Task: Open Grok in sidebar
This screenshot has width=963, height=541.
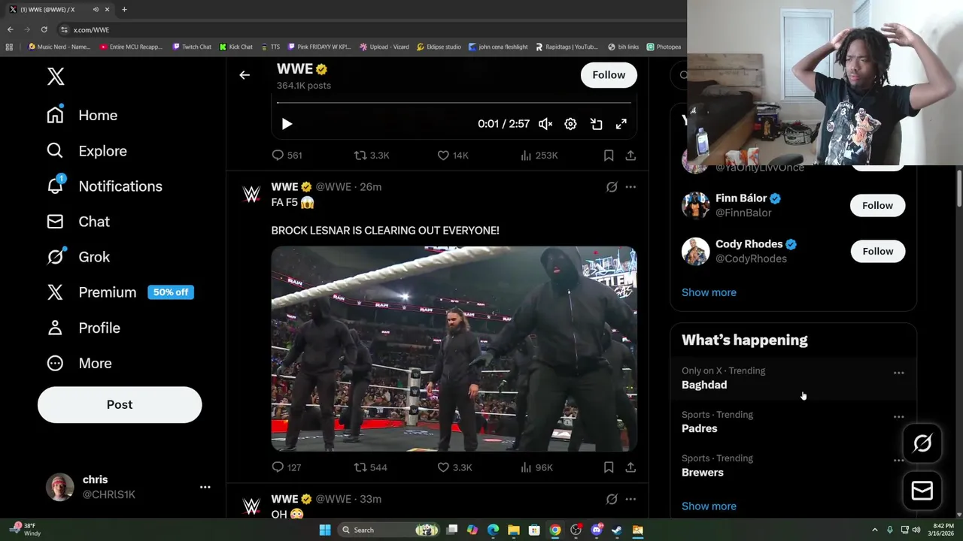Action: pyautogui.click(x=77, y=257)
